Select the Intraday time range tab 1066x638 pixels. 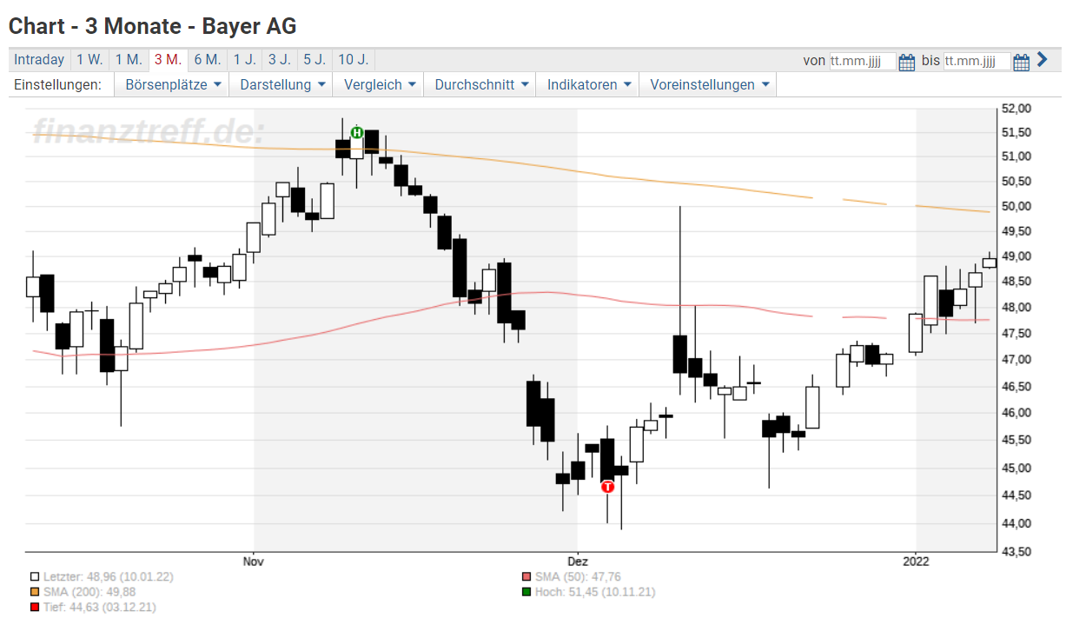(39, 60)
